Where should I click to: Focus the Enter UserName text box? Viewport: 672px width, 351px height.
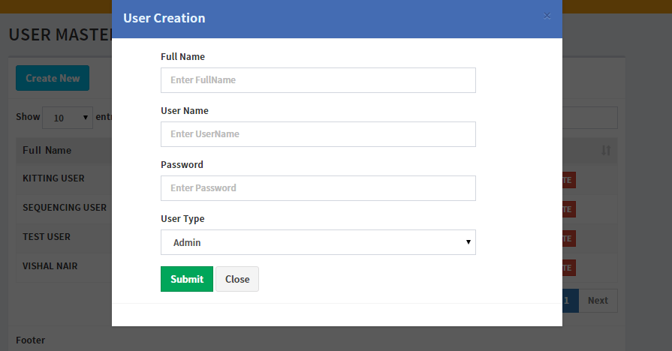(318, 134)
